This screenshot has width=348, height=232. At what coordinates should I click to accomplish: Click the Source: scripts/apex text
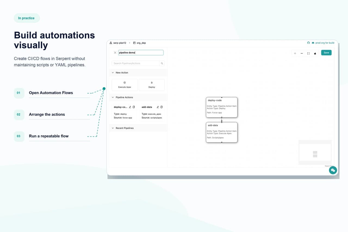click(152, 118)
